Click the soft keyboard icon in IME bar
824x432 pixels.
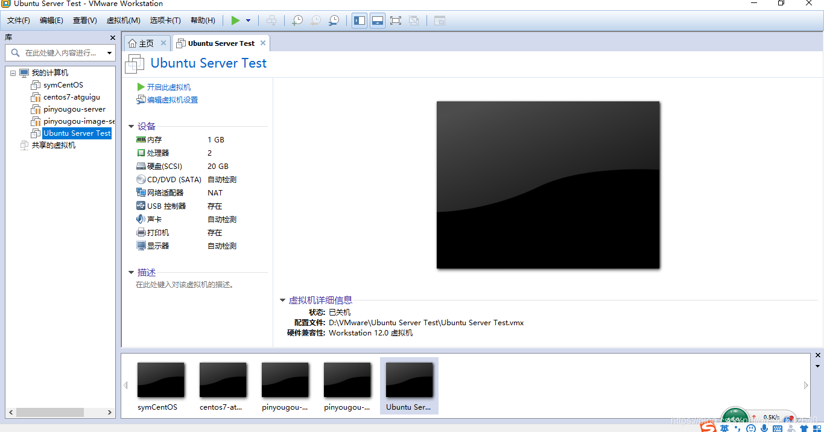click(x=778, y=428)
